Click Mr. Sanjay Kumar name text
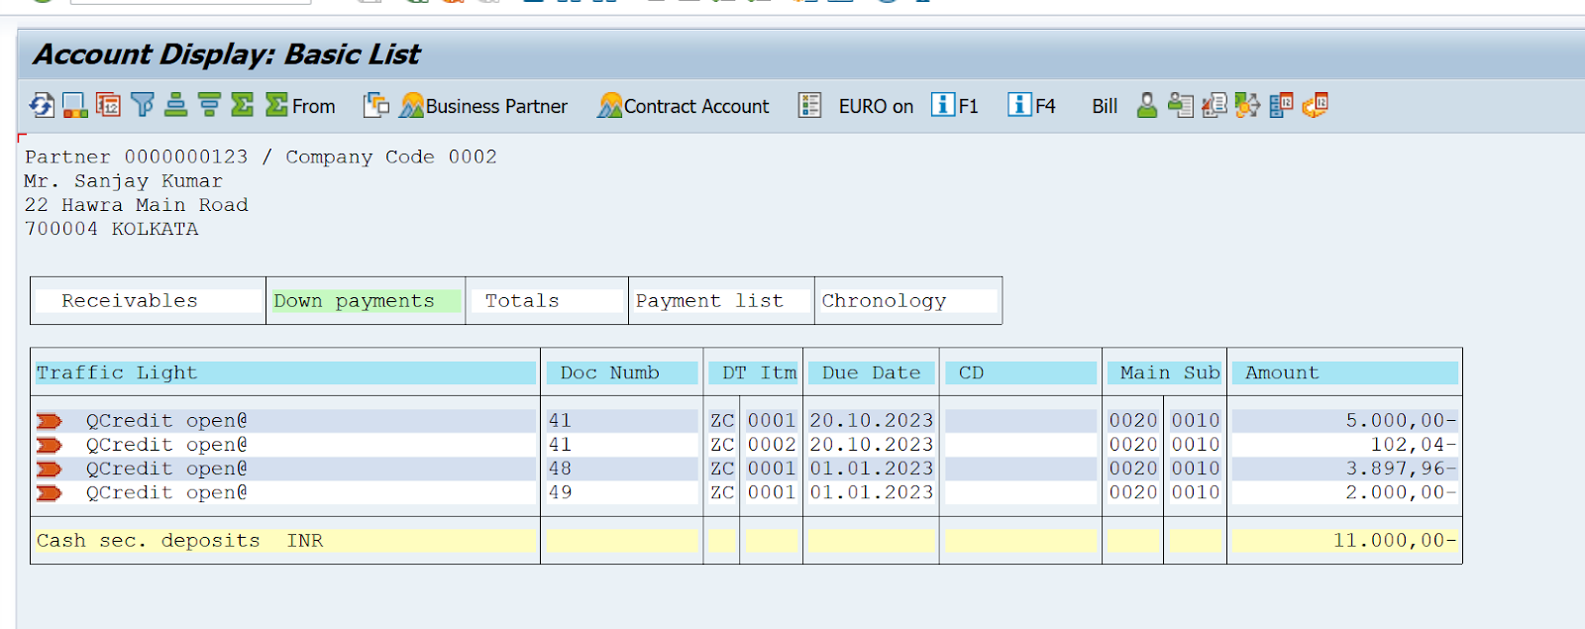Image resolution: width=1585 pixels, height=629 pixels. (124, 181)
